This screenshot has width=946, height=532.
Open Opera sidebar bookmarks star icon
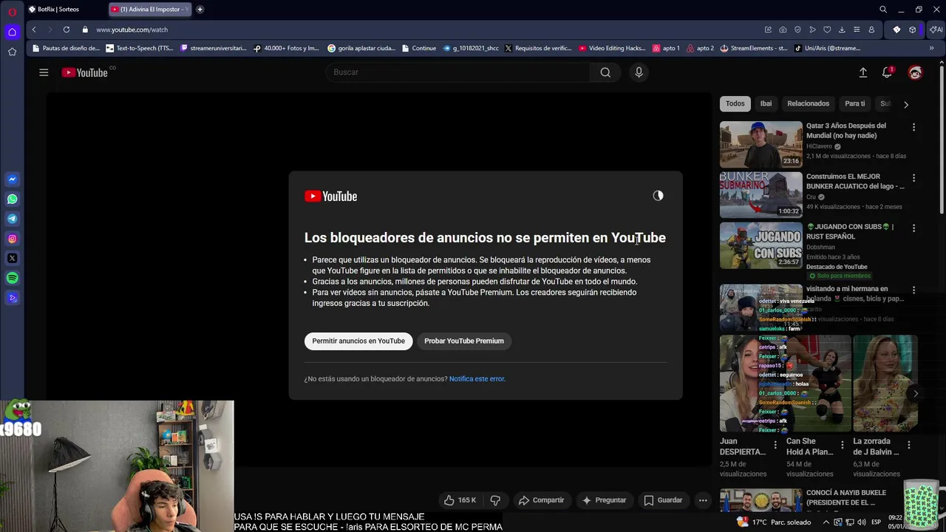[12, 52]
